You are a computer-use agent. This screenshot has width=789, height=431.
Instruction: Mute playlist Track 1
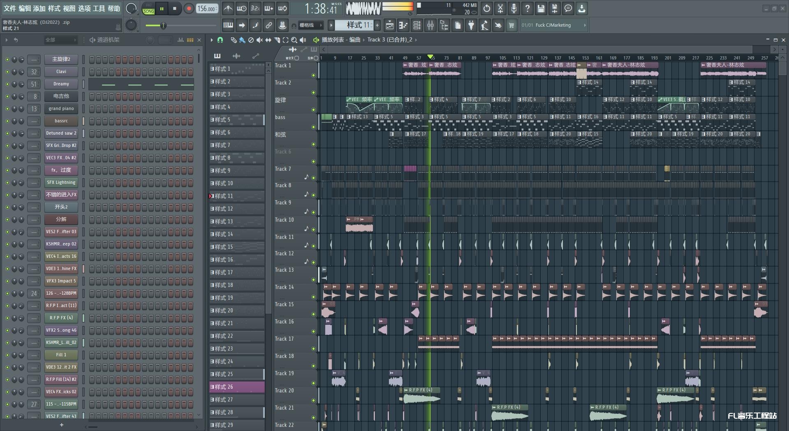[313, 76]
